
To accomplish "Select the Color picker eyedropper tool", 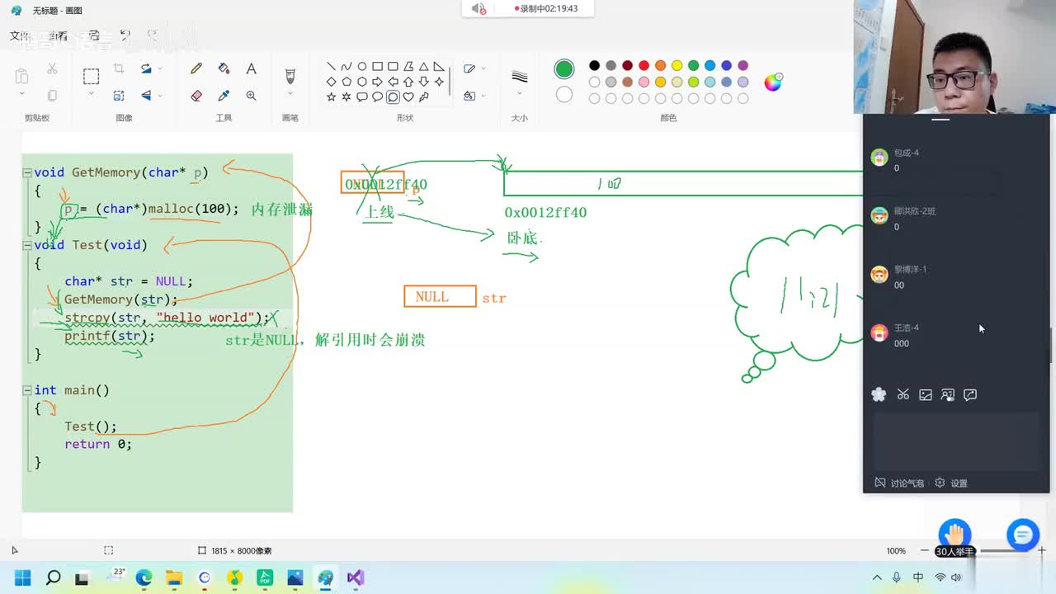I will point(224,96).
